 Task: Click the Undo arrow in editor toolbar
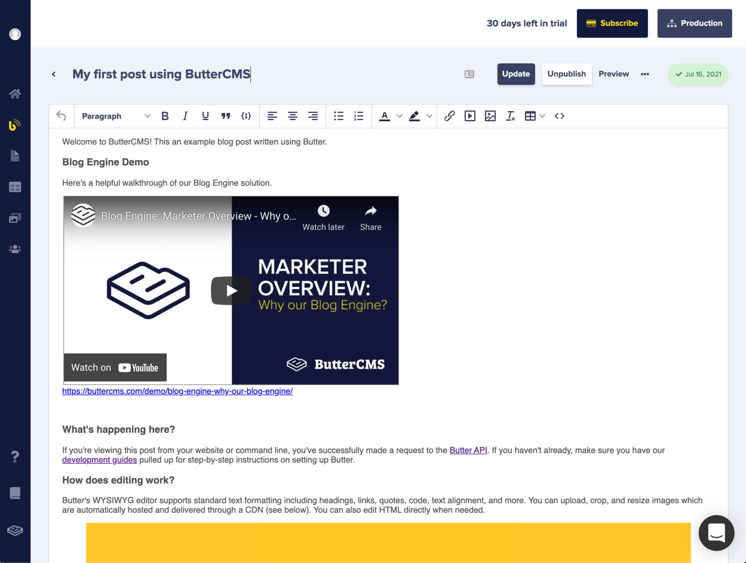(62, 116)
